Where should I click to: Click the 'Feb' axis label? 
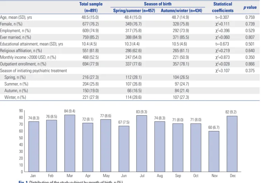51,176
